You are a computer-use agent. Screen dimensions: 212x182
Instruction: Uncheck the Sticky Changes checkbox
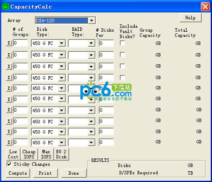[x=9, y=164]
